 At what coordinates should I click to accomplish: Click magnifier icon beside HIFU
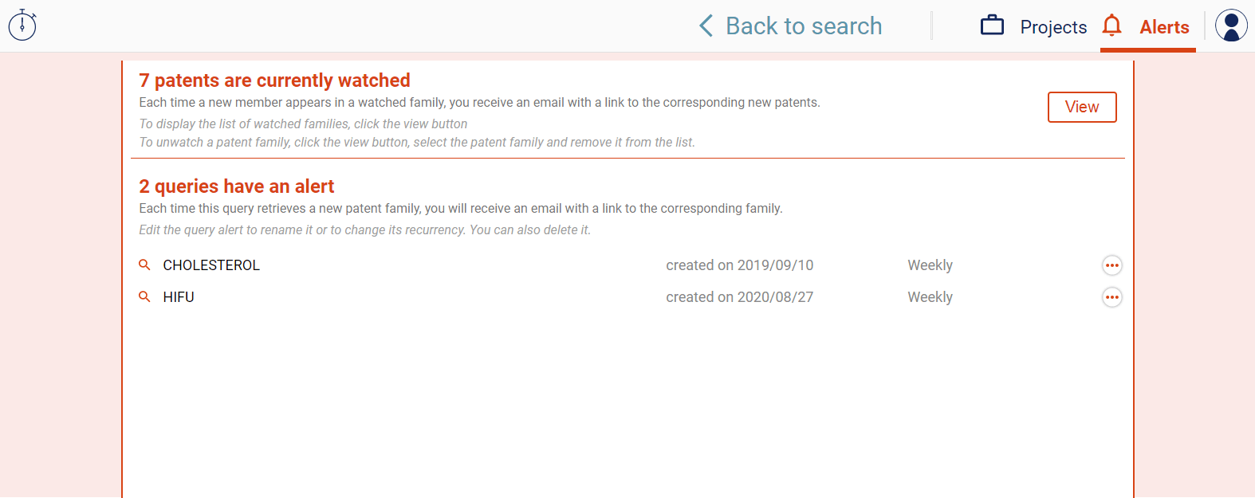coord(144,296)
